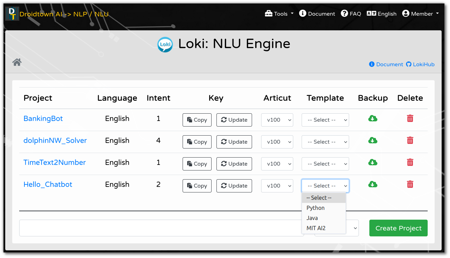450x258 pixels.
Task: Download backup for TimeText2Number project
Action: 372,162
